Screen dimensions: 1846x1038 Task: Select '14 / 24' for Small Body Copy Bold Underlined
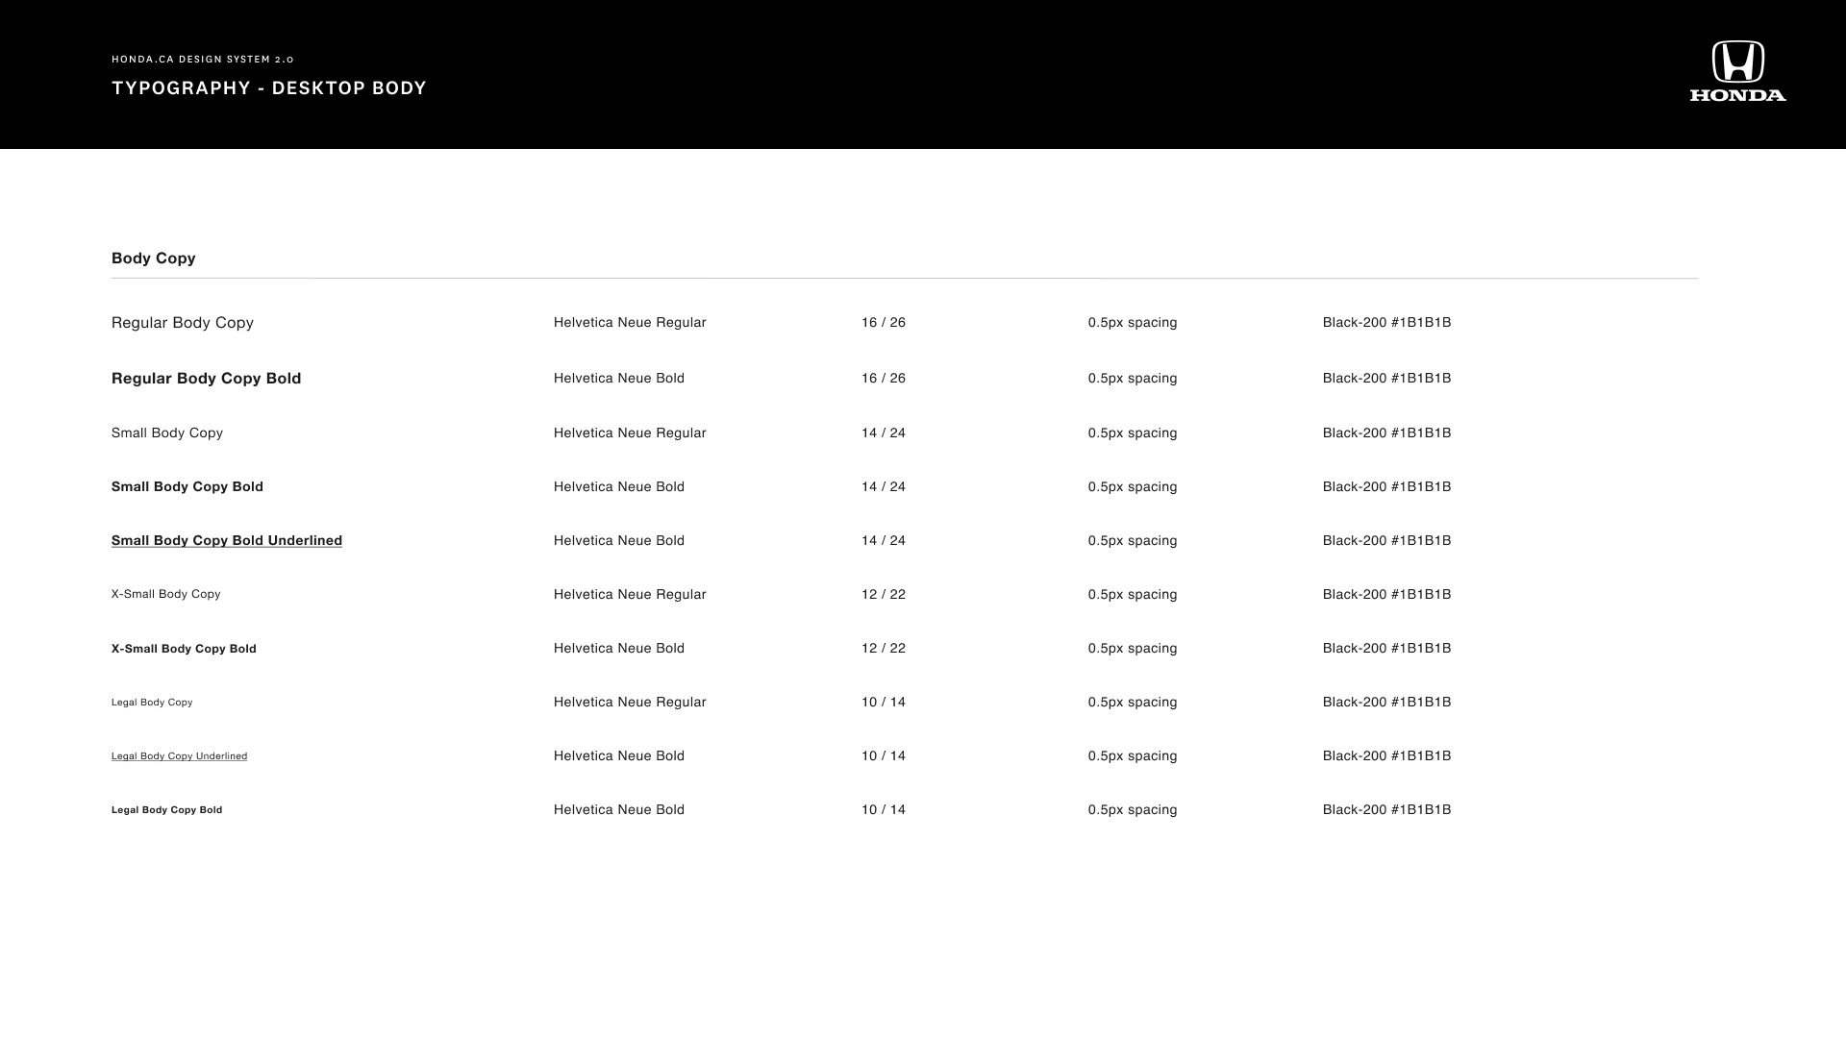pyautogui.click(x=884, y=541)
